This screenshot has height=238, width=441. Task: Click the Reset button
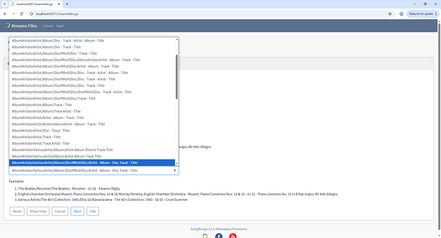tap(17, 211)
